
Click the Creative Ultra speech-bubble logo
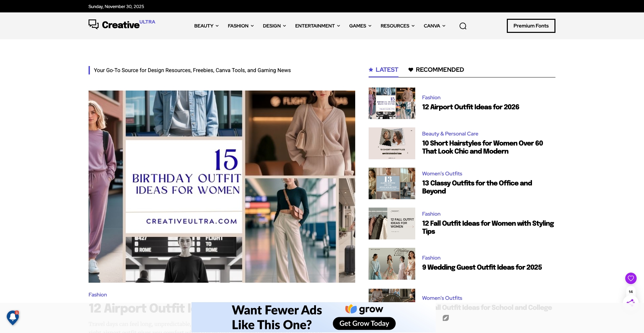pos(93,24)
